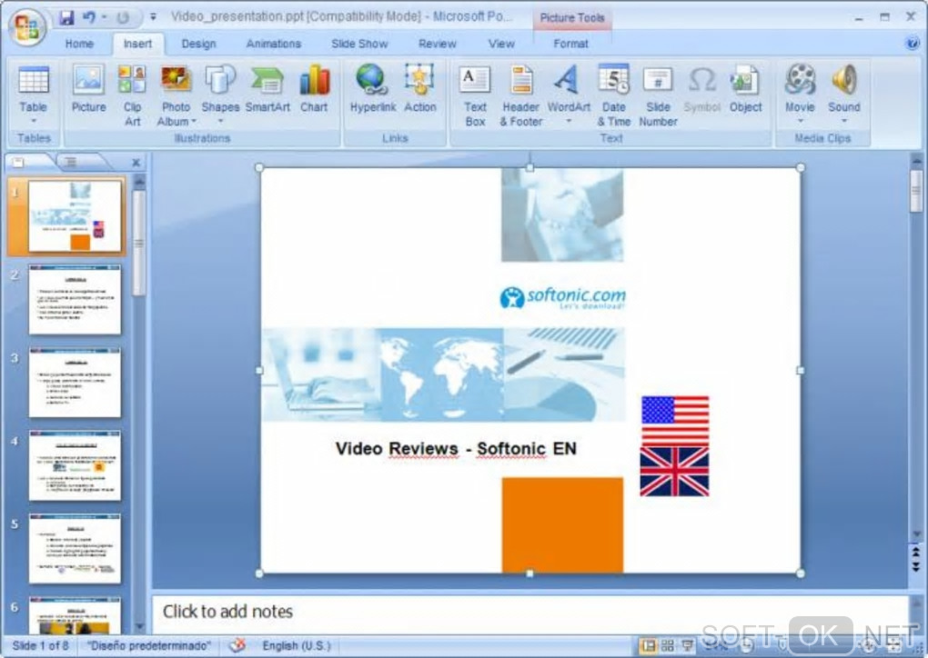928x658 pixels.
Task: Open PowerPoint Help icon
Action: pos(912,43)
